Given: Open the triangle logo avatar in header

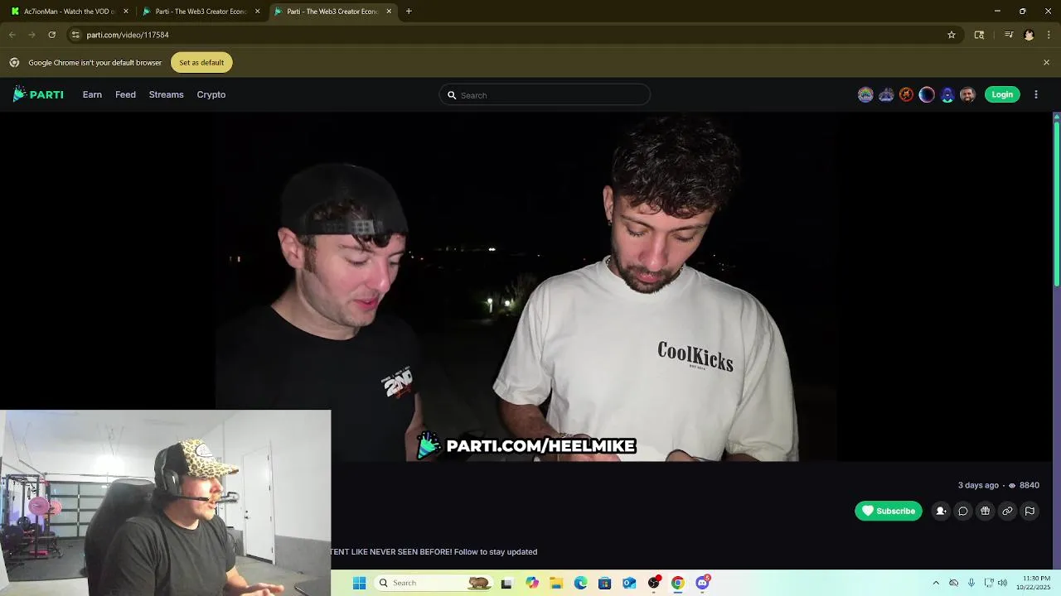Looking at the screenshot, I should coord(886,94).
